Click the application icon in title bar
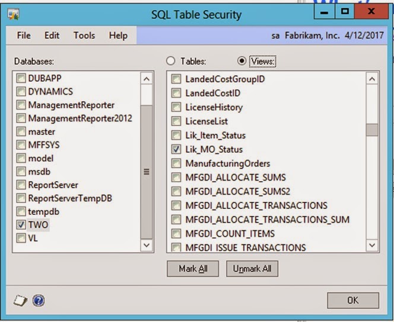The height and width of the screenshot is (322, 394). pos(13,14)
